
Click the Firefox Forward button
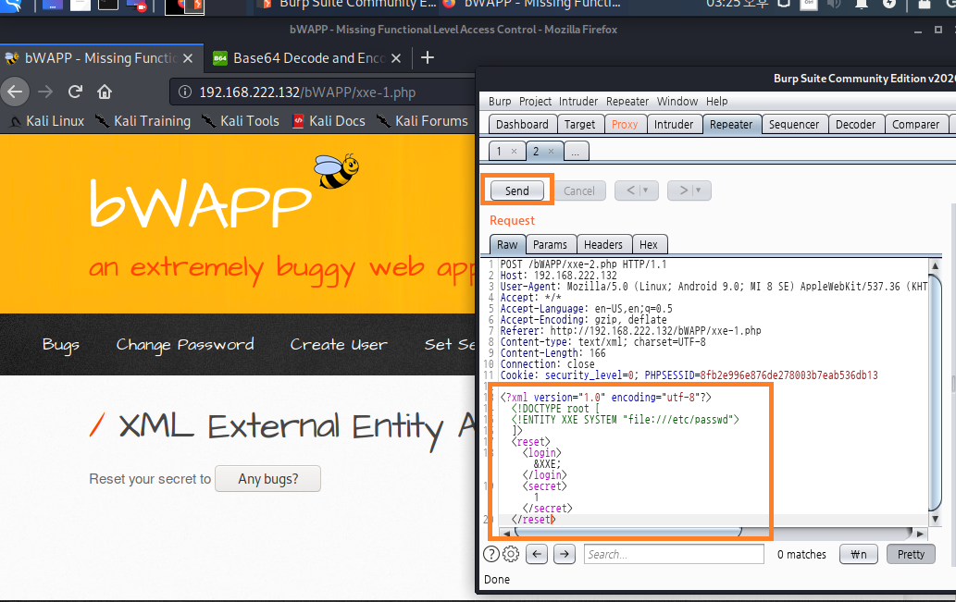tap(45, 92)
